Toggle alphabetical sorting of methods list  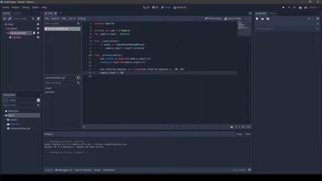78,78
